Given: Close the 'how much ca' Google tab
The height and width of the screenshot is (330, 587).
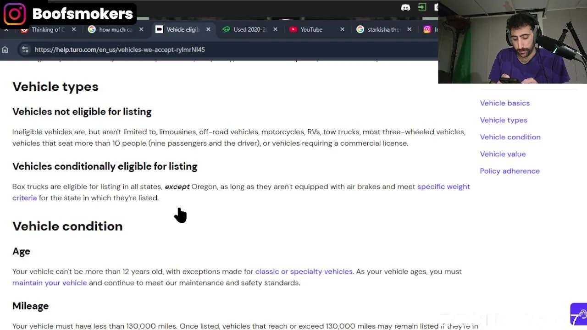Looking at the screenshot, I should coord(141,29).
